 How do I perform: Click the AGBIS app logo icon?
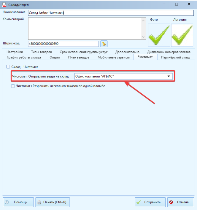[x=4, y=5]
